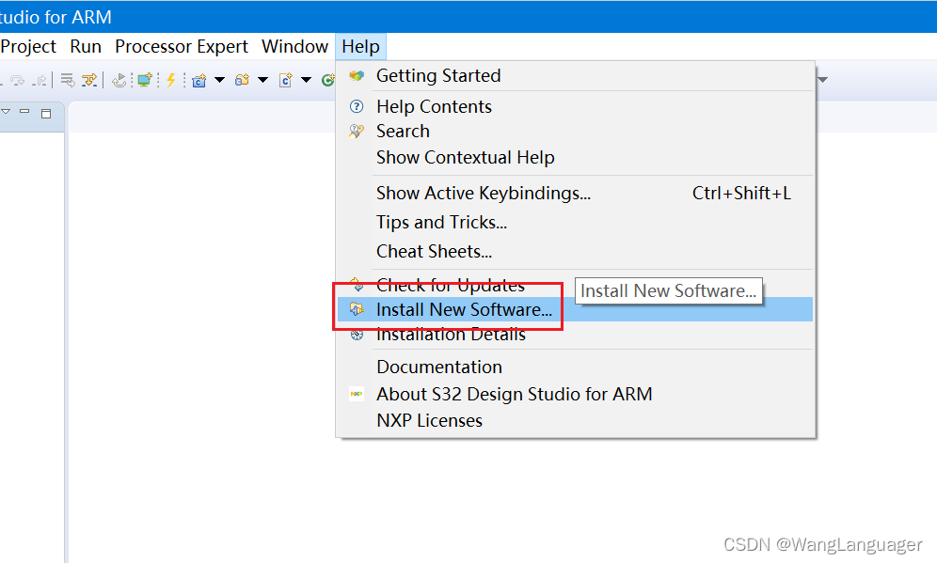Screen dimensions: 937x563
Task: Open the Window menu
Action: (294, 47)
